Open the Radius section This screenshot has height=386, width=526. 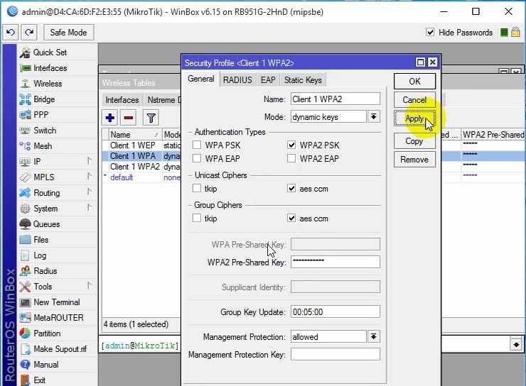pyautogui.click(x=38, y=271)
